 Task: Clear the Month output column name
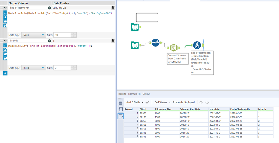click(x=49, y=41)
